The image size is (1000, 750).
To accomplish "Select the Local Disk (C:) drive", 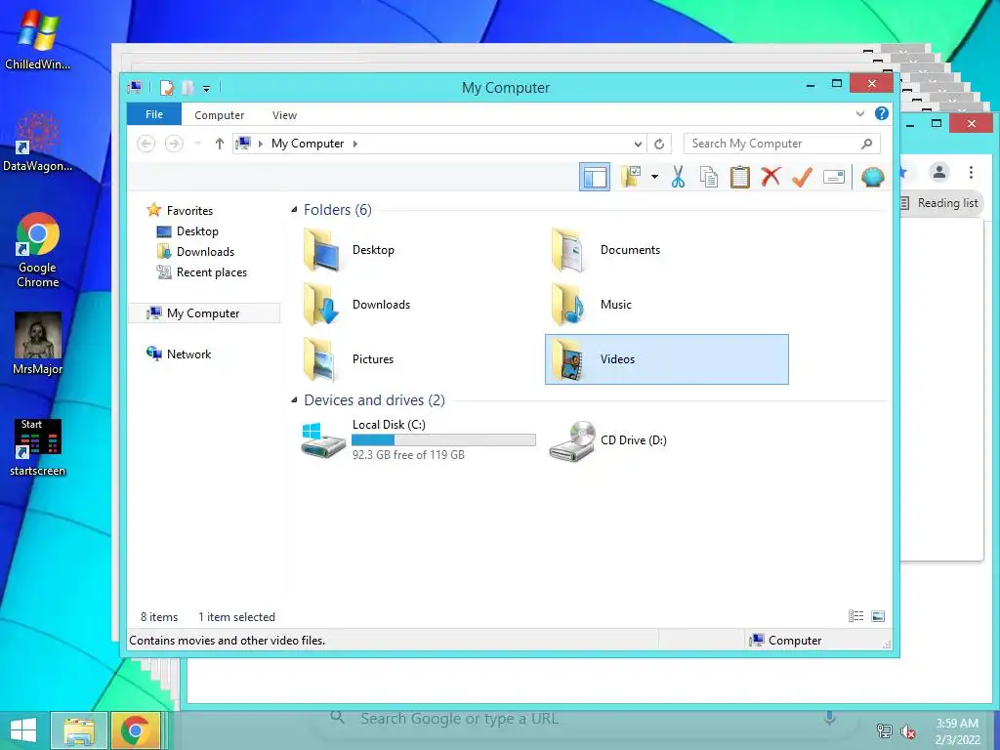I will pyautogui.click(x=418, y=439).
